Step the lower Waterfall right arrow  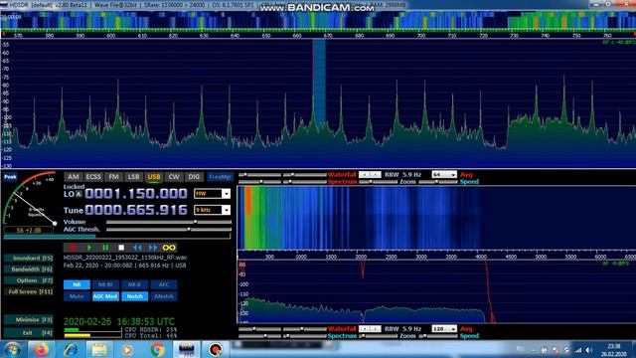coord(376,329)
